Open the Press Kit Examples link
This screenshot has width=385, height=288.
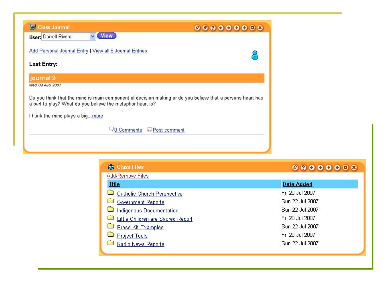(x=140, y=227)
